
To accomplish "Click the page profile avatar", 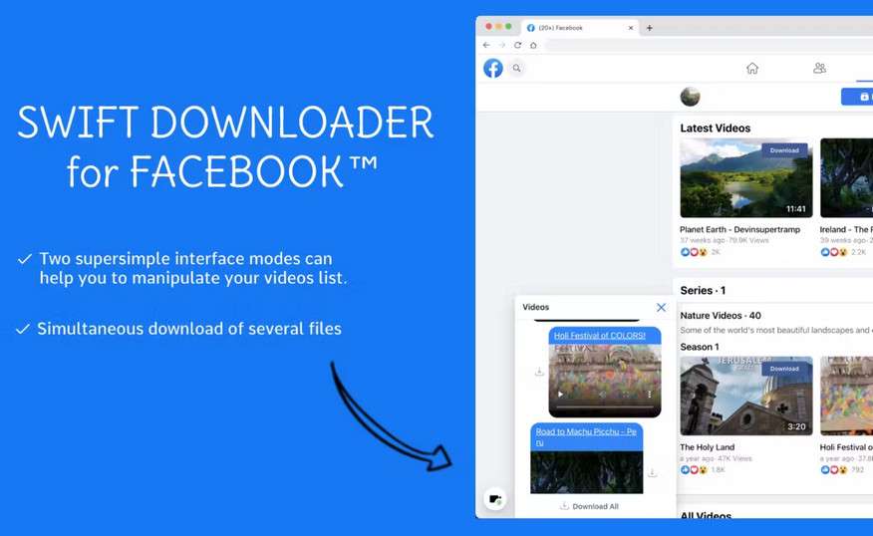I will tap(691, 97).
